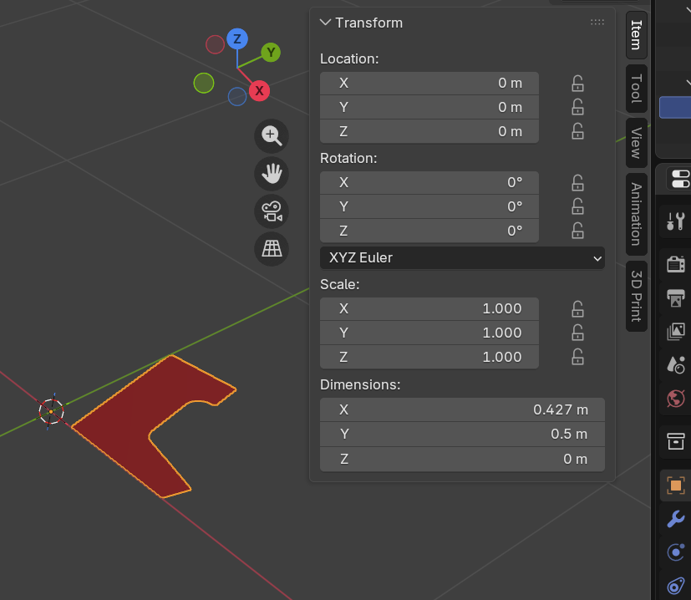Toggle the camera view icon

[271, 211]
